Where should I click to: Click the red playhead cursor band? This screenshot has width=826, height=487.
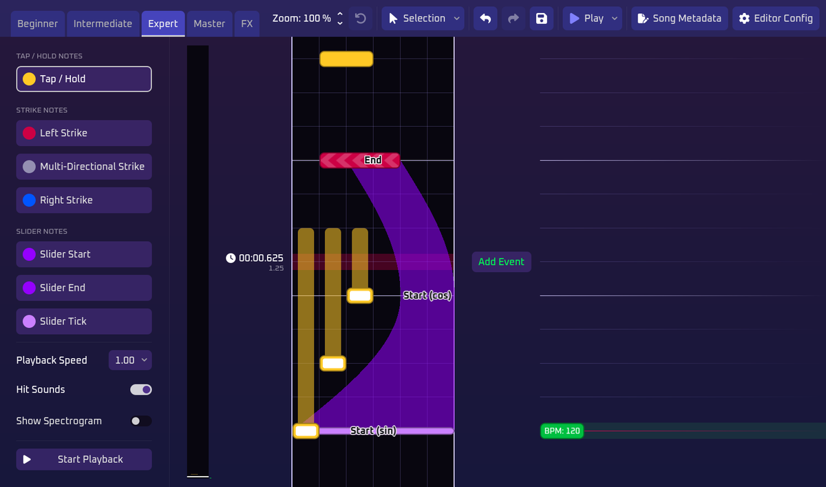(x=373, y=262)
